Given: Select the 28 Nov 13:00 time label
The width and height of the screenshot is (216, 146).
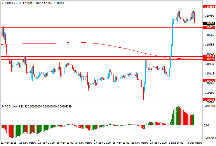Looking at the screenshot, I should click(121, 142).
